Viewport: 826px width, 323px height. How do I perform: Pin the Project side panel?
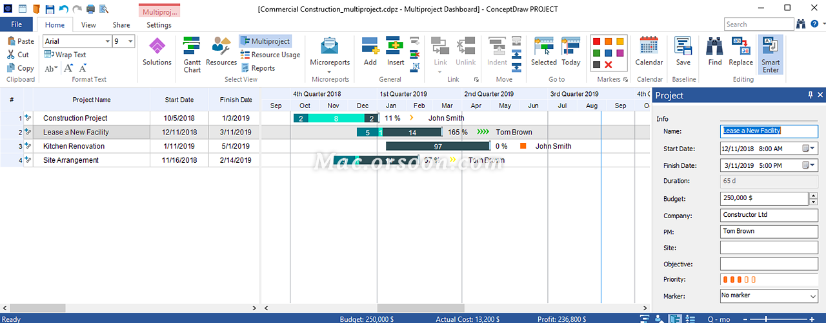pos(811,95)
